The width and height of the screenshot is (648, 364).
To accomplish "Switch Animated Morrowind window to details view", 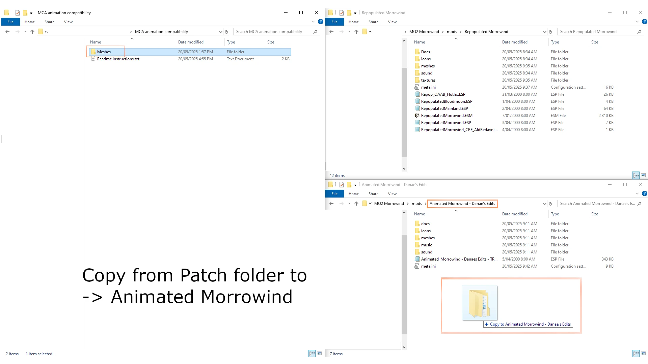I will [636, 354].
